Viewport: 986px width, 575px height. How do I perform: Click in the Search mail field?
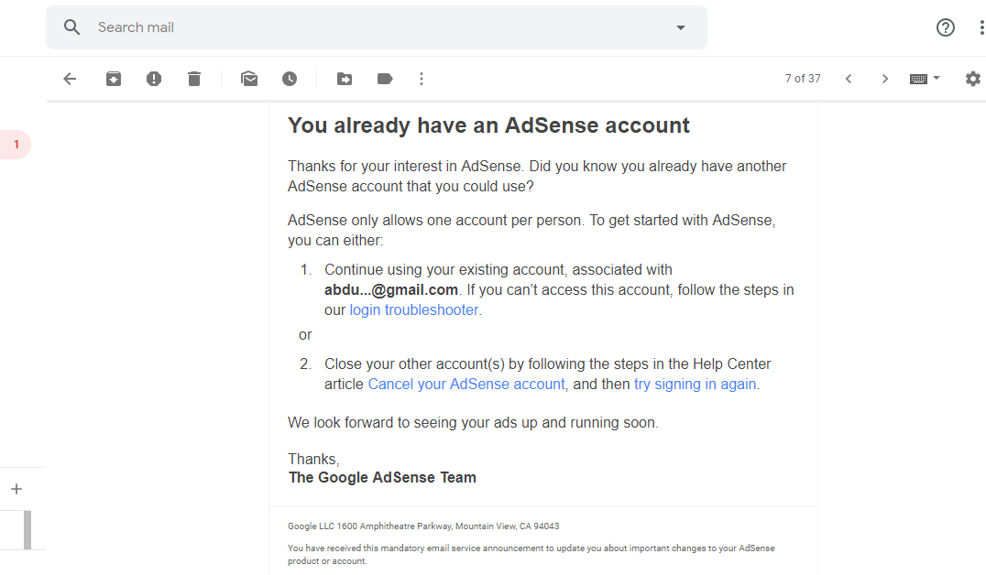(367, 27)
